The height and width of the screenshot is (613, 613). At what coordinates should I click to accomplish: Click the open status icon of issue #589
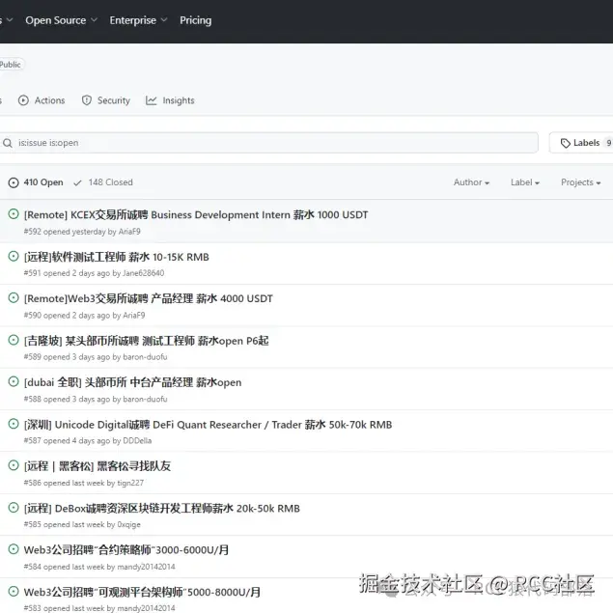point(14,340)
